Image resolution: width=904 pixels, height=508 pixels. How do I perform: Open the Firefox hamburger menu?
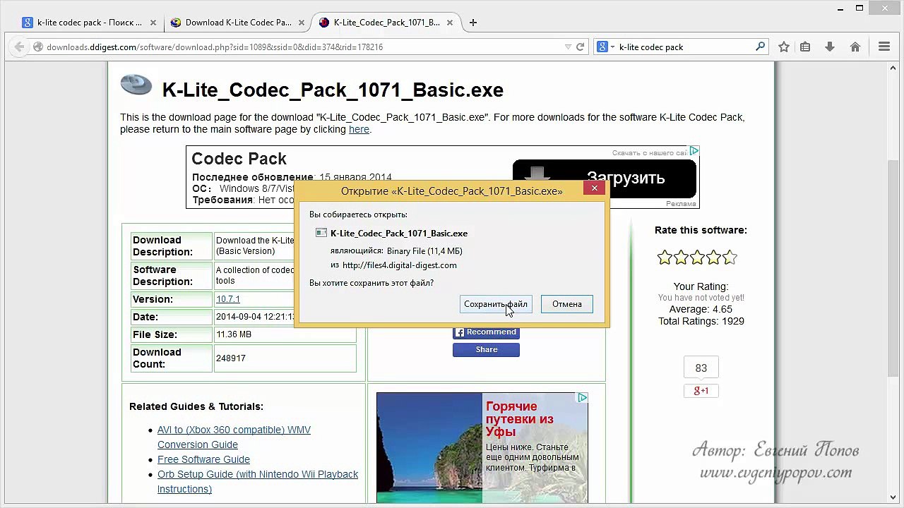(x=884, y=47)
